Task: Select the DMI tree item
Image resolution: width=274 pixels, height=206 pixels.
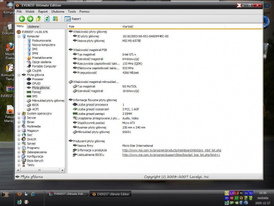Action: click(35, 49)
